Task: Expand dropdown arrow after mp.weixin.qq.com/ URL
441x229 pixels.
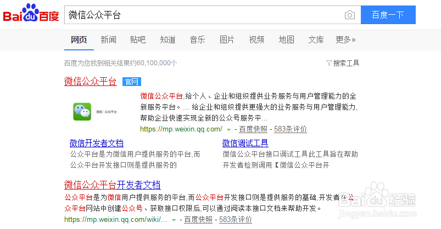Action: (x=228, y=130)
